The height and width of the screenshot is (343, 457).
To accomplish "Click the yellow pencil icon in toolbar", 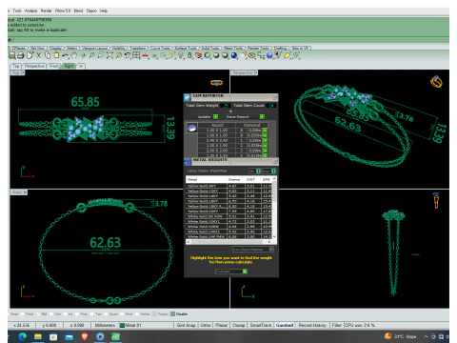I will pos(288,55).
